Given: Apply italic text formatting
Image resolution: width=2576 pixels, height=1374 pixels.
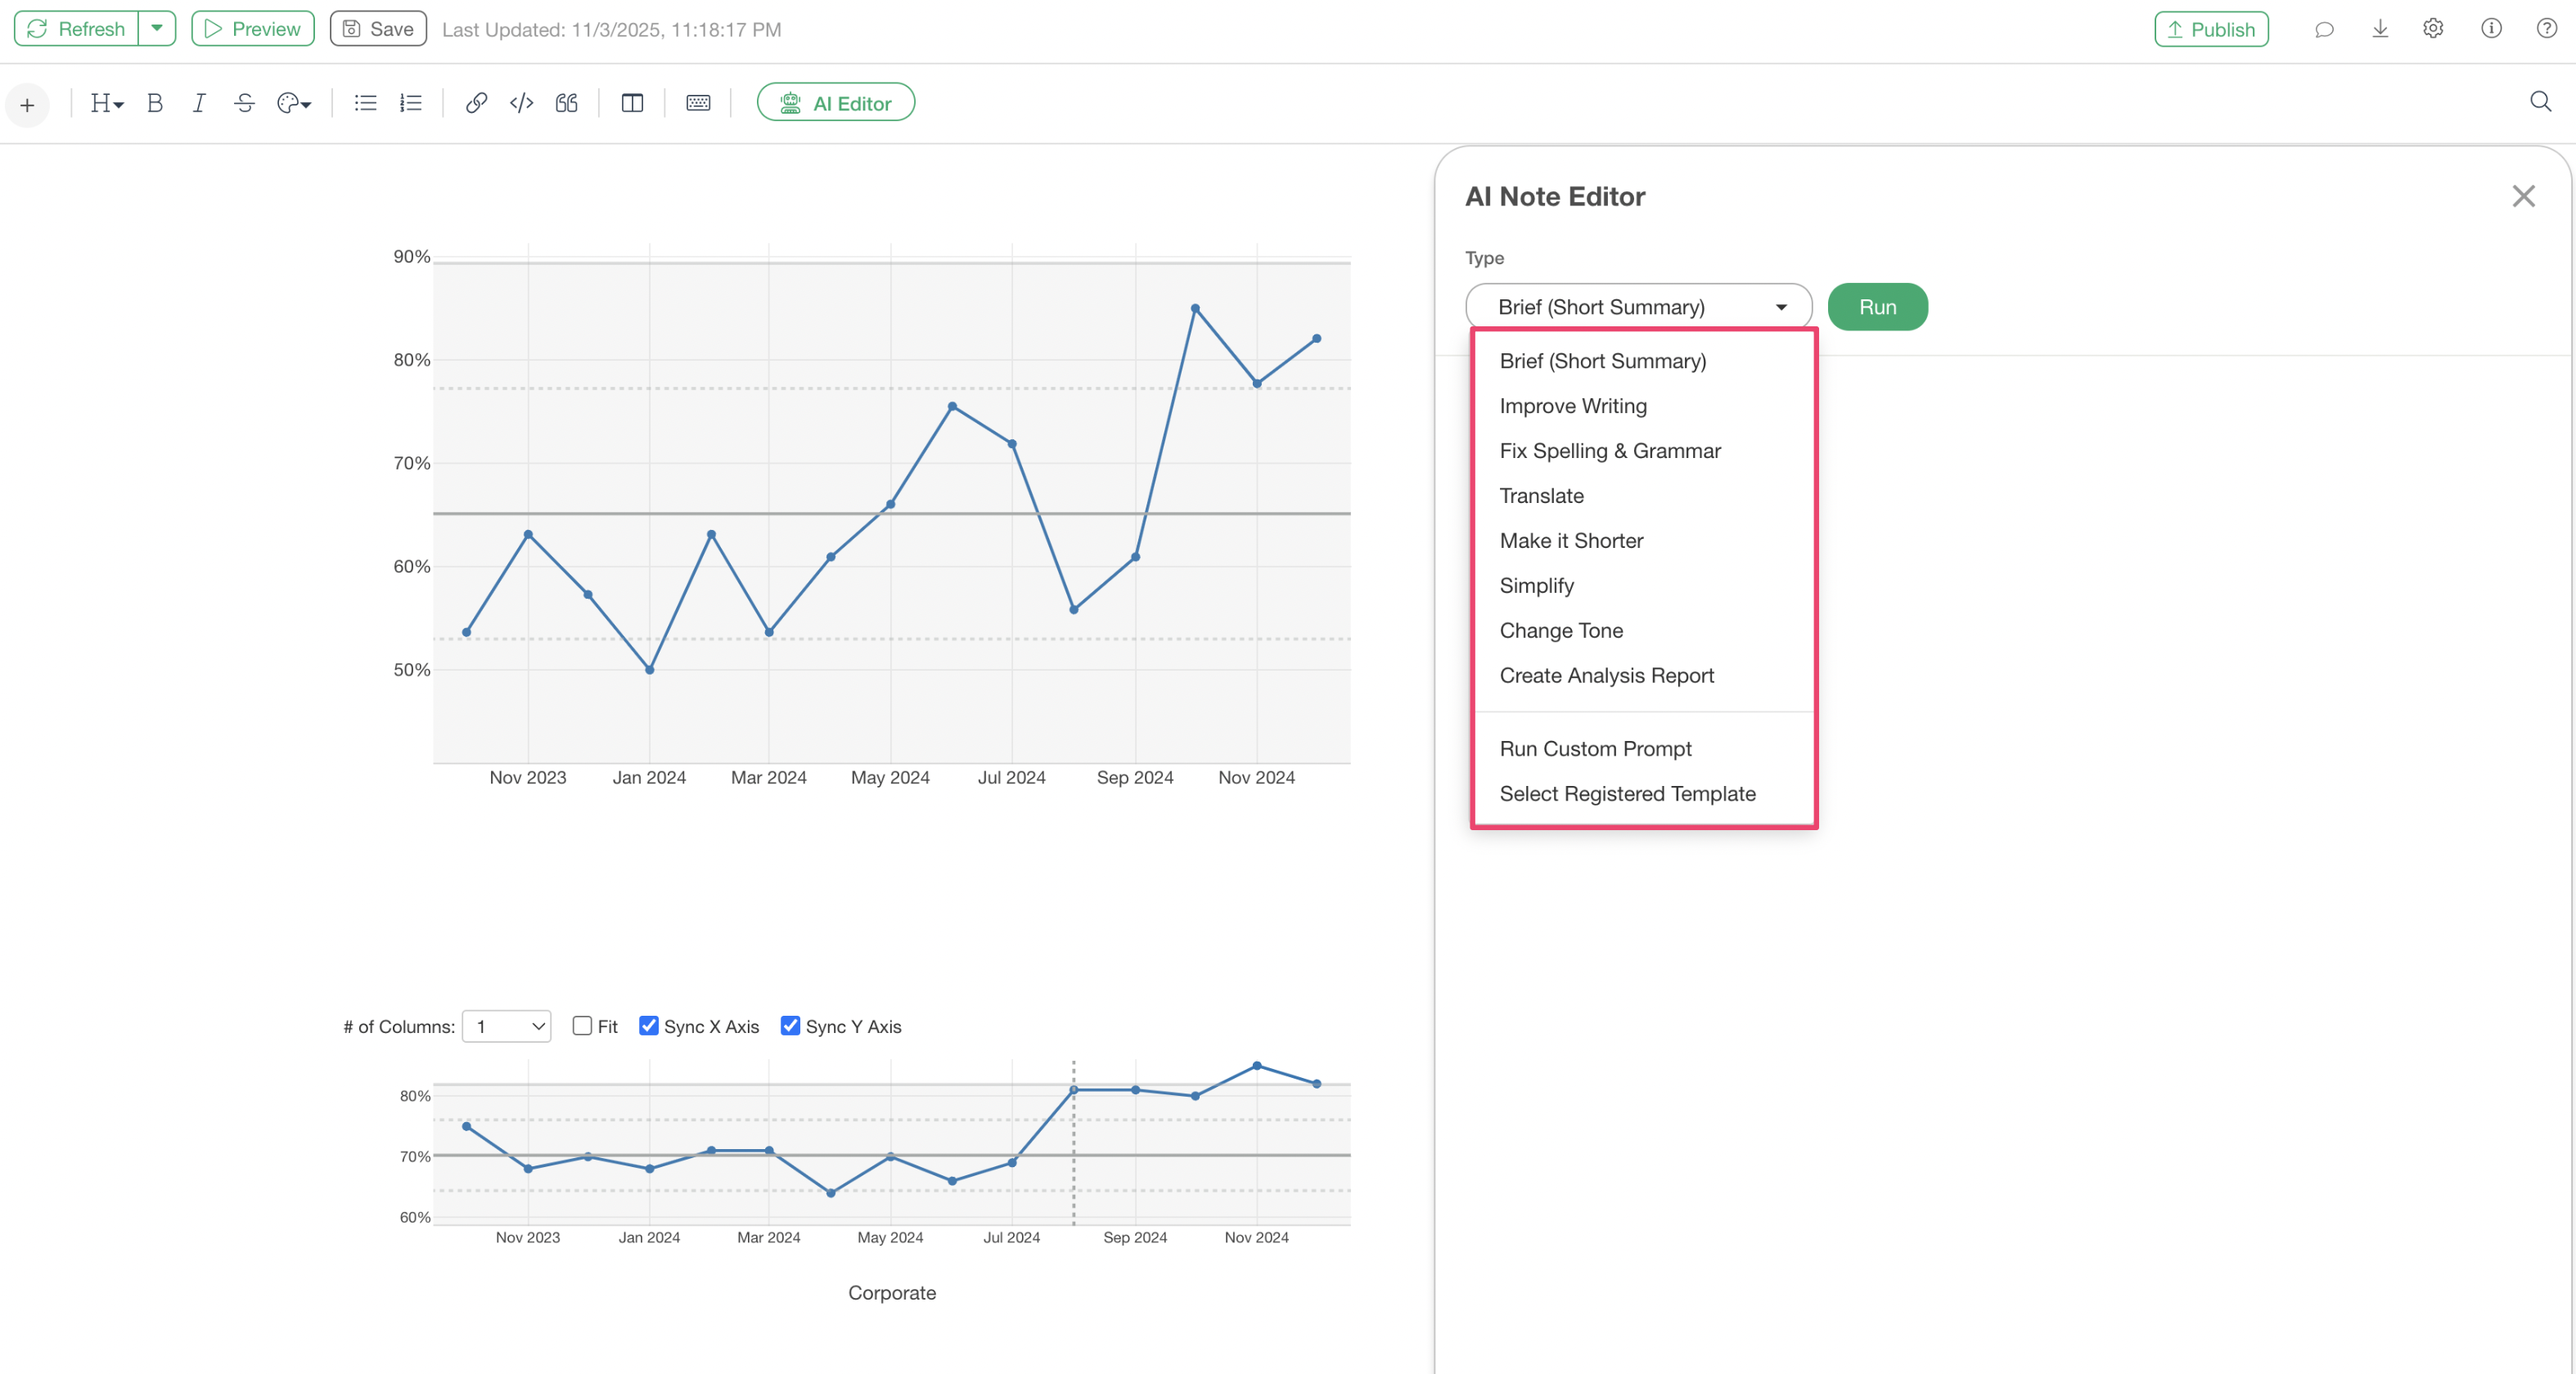Looking at the screenshot, I should [199, 103].
